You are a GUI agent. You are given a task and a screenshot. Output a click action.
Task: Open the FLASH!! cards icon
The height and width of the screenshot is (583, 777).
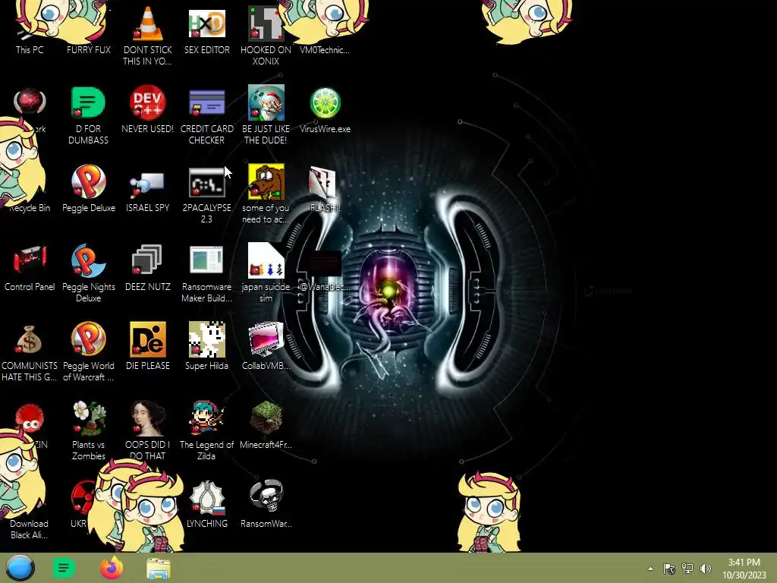coord(322,182)
